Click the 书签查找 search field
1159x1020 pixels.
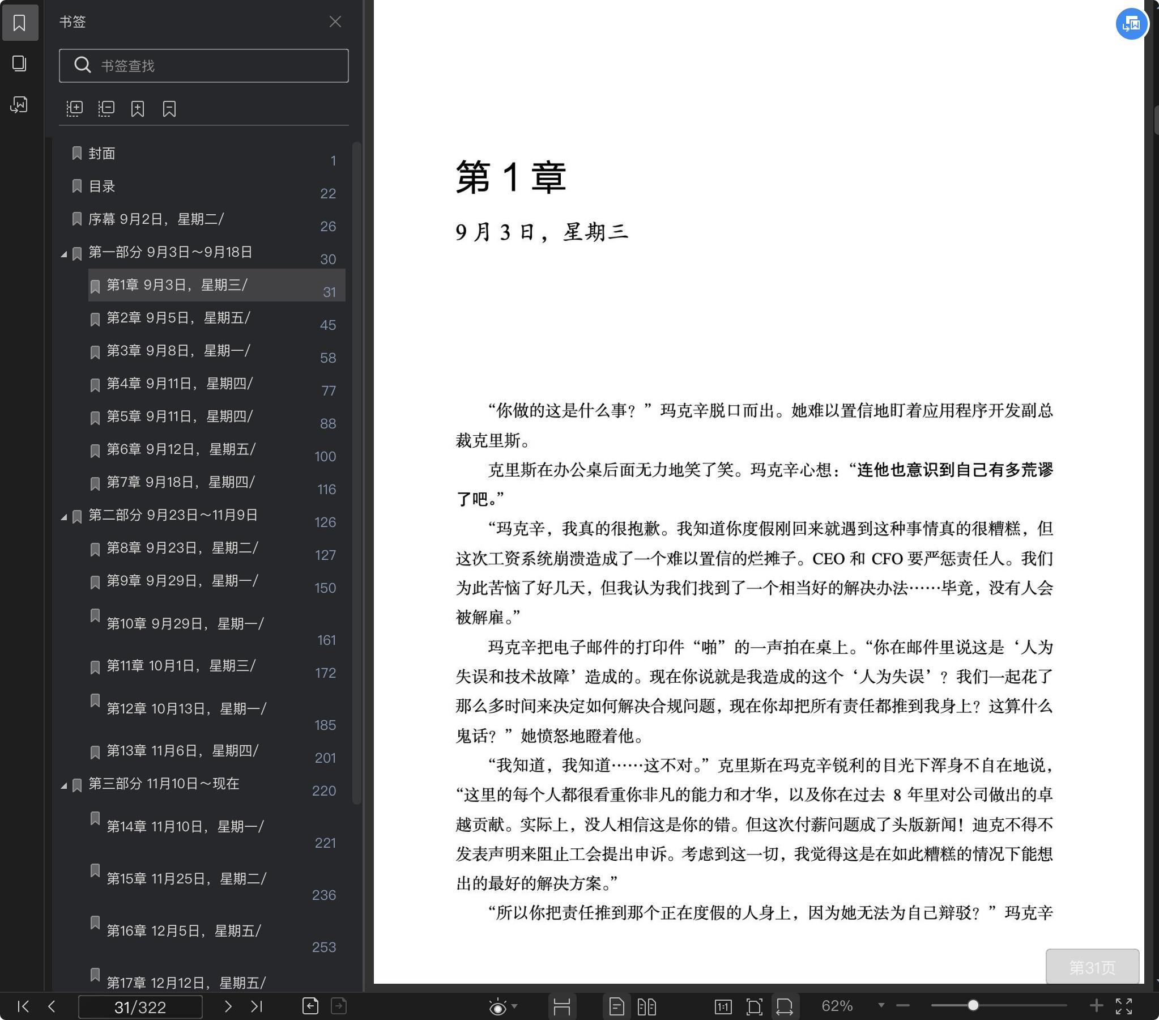[203, 65]
